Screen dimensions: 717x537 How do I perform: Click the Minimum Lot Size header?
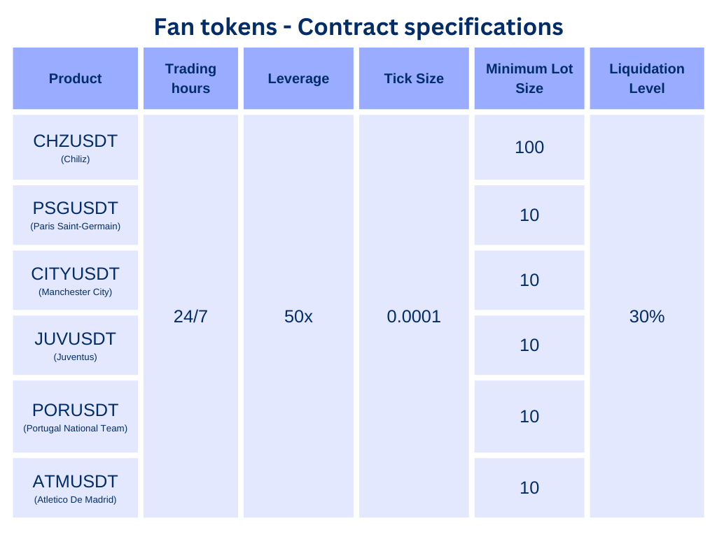529,78
